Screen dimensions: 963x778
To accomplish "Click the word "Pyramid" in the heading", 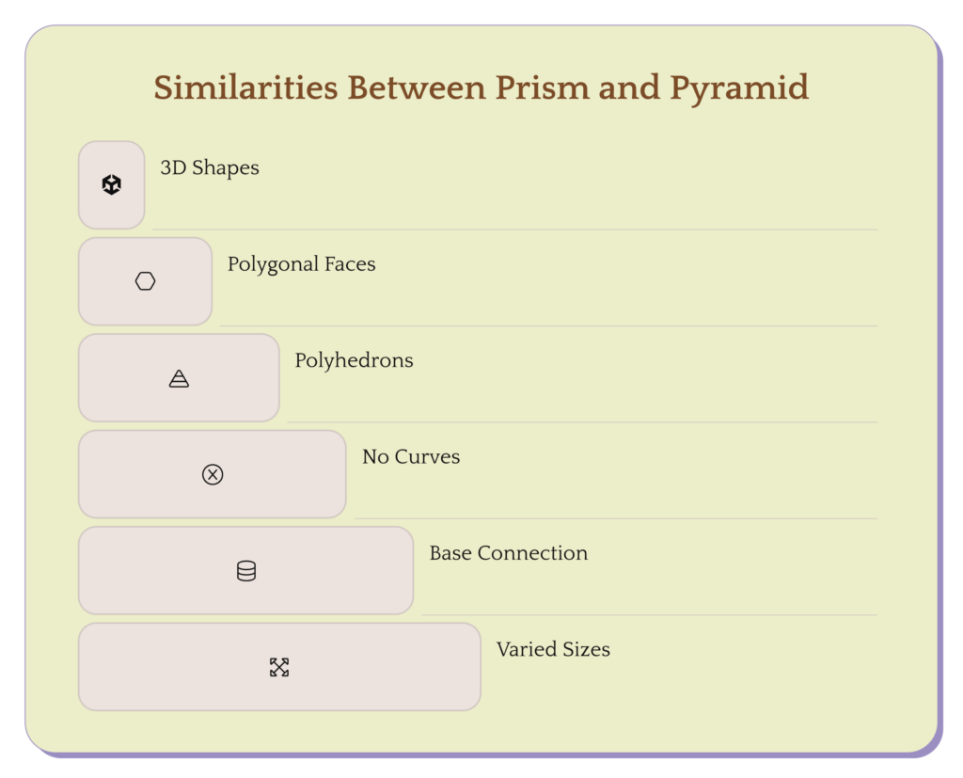I will pos(739,87).
